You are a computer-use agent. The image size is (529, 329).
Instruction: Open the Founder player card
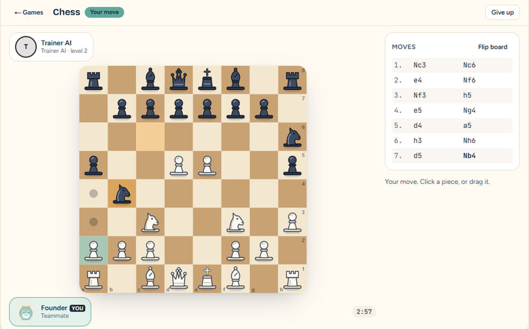(51, 312)
